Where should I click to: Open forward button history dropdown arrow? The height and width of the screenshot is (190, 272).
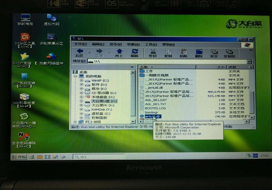click(109, 53)
